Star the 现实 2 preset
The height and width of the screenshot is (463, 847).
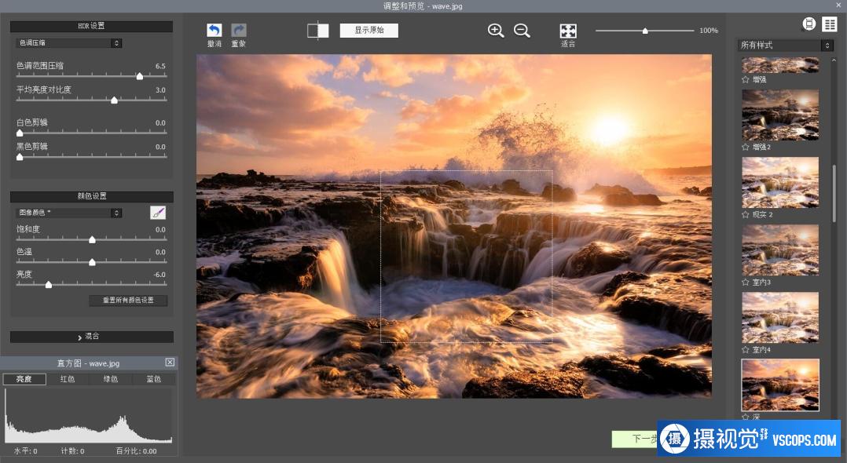[x=746, y=214]
